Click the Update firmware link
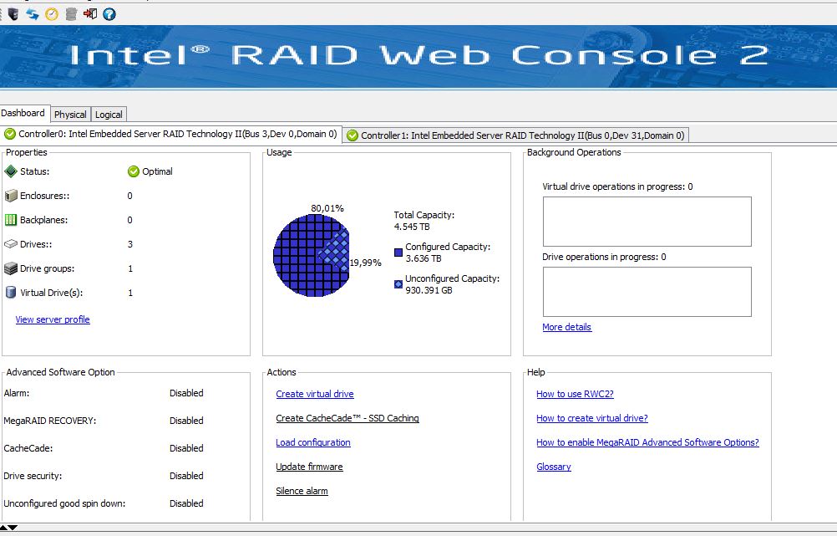Image resolution: width=837 pixels, height=536 pixels. (310, 467)
